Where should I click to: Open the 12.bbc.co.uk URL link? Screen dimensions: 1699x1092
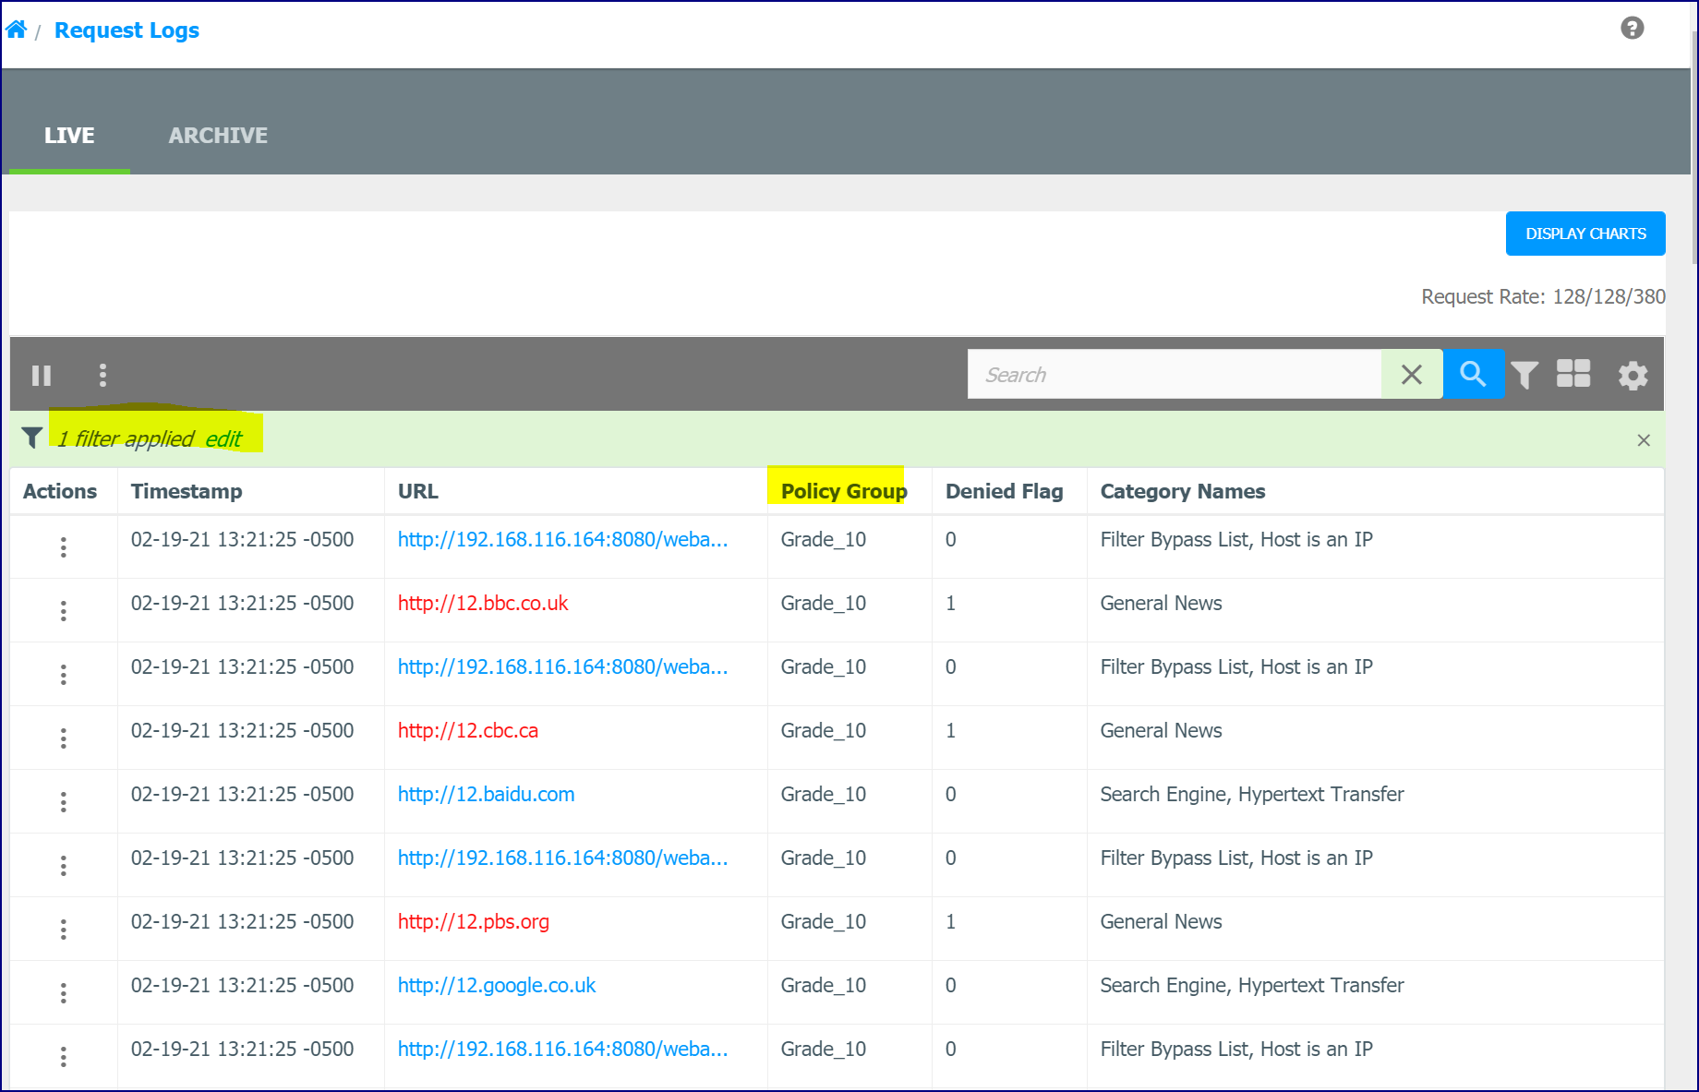[483, 604]
